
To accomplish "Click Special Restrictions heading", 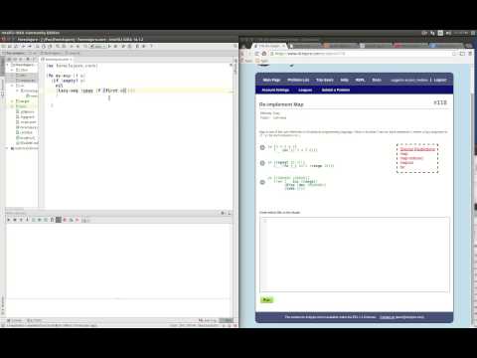I will (x=417, y=149).
